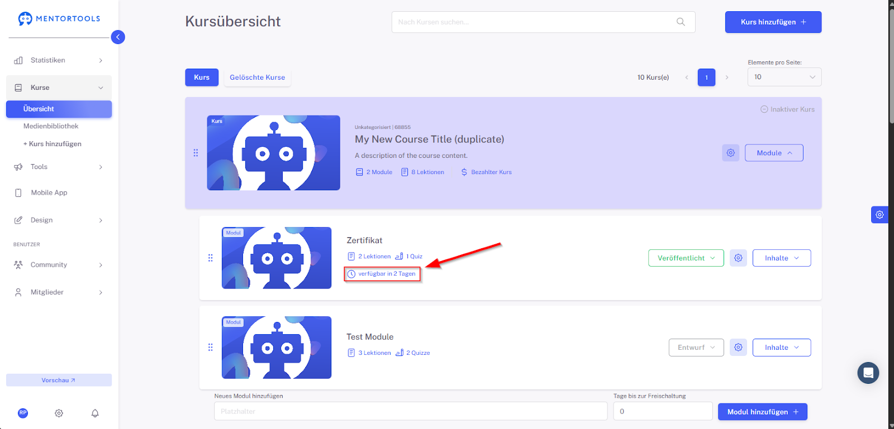The width and height of the screenshot is (894, 429).
Task: Open floating settings gear on right edge
Action: (879, 215)
